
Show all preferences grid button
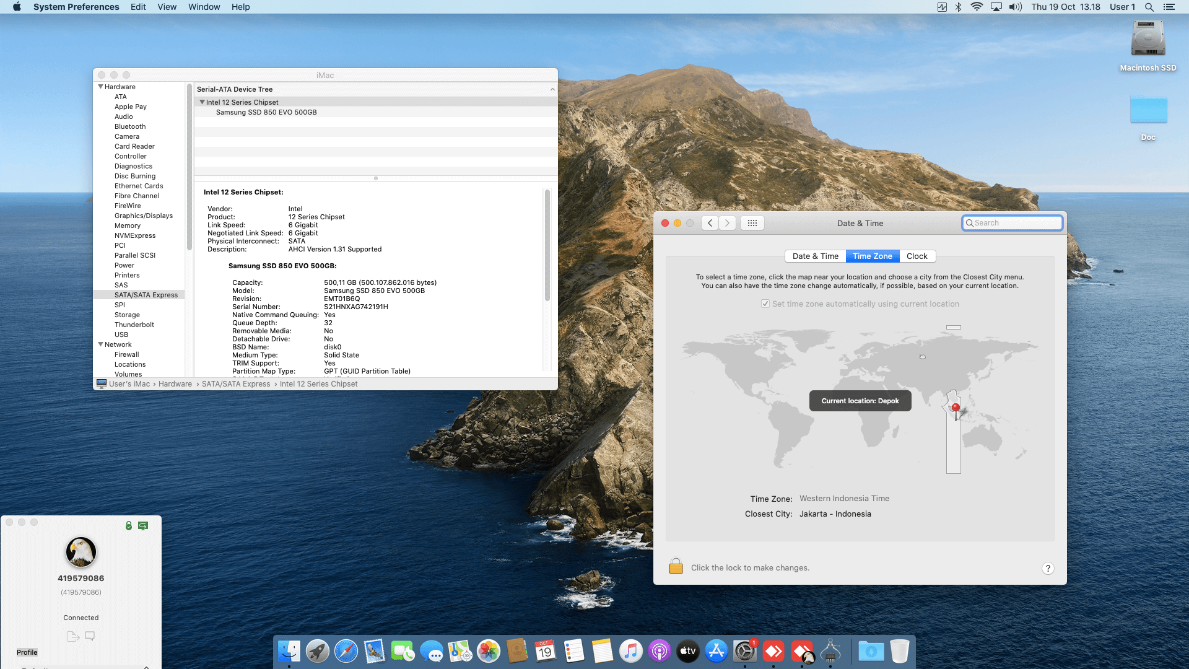pyautogui.click(x=752, y=223)
